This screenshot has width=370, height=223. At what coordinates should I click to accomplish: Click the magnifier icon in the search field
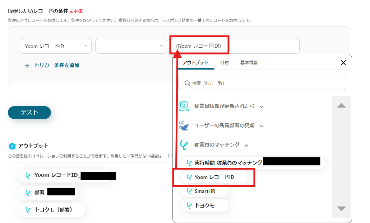[187, 83]
